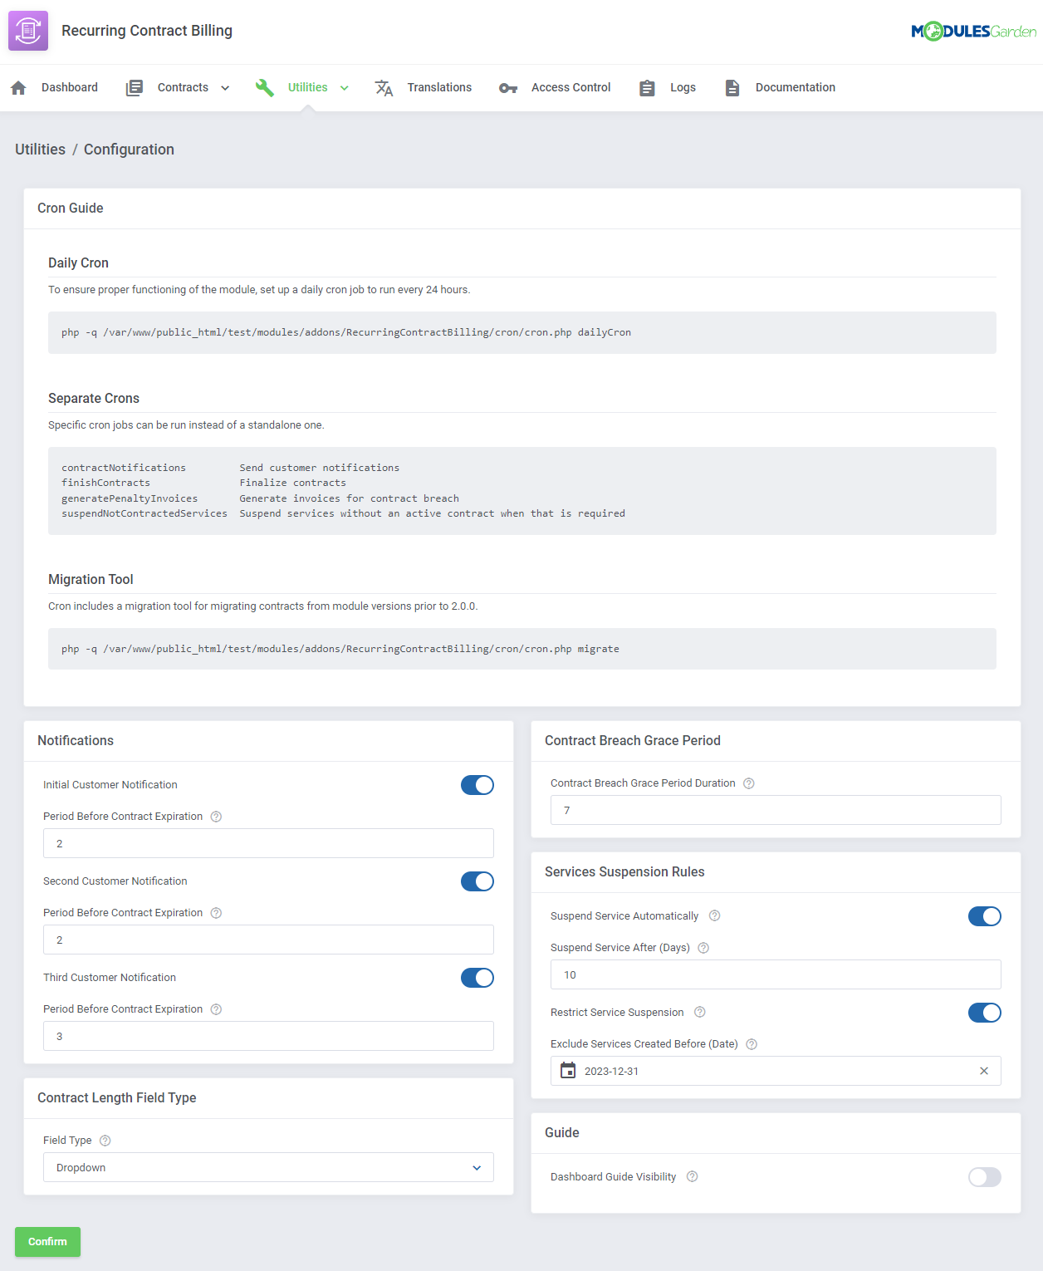Click the calendar icon in the date field
This screenshot has height=1271, width=1043.
[x=568, y=1071]
